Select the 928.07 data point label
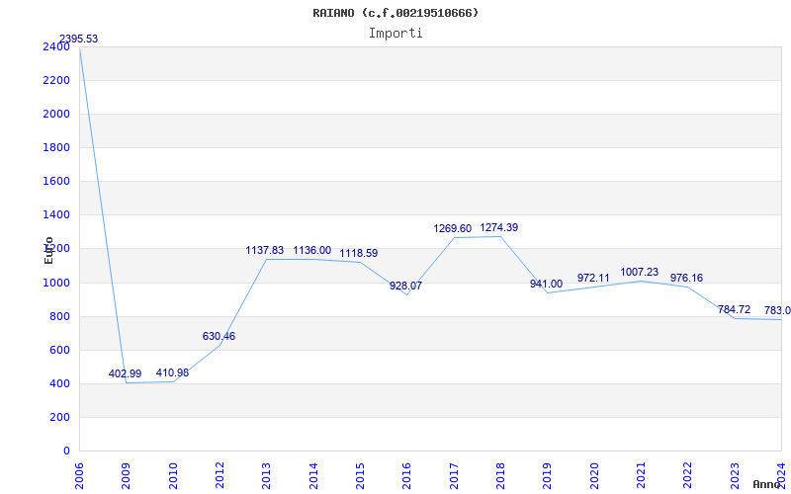The height and width of the screenshot is (494, 791). 405,286
